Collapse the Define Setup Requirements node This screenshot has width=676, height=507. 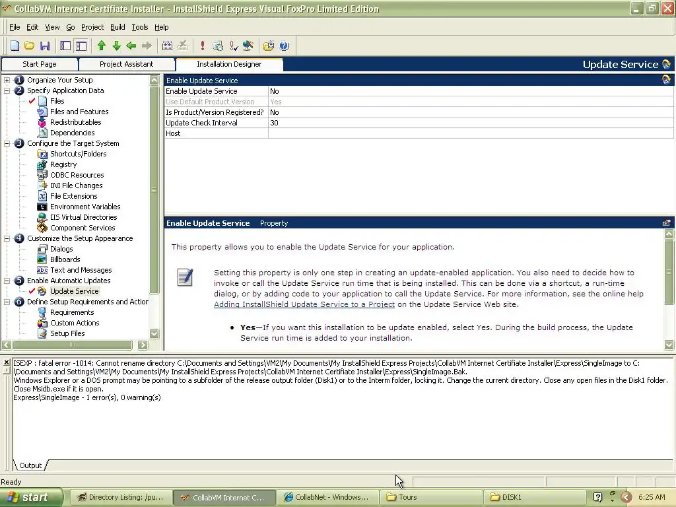[7, 302]
